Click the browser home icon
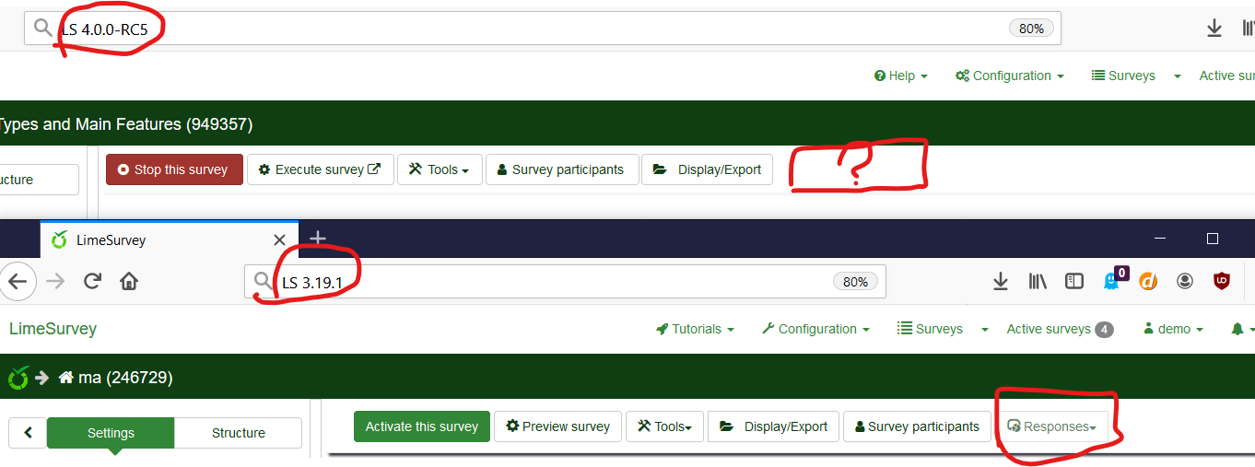Image resolution: width=1255 pixels, height=467 pixels. 129,282
